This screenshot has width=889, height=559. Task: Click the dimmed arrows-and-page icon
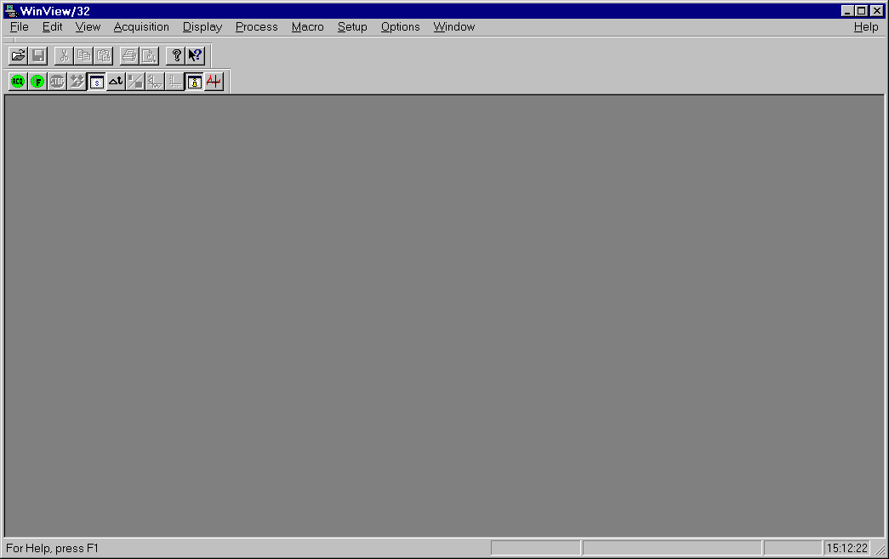[77, 82]
